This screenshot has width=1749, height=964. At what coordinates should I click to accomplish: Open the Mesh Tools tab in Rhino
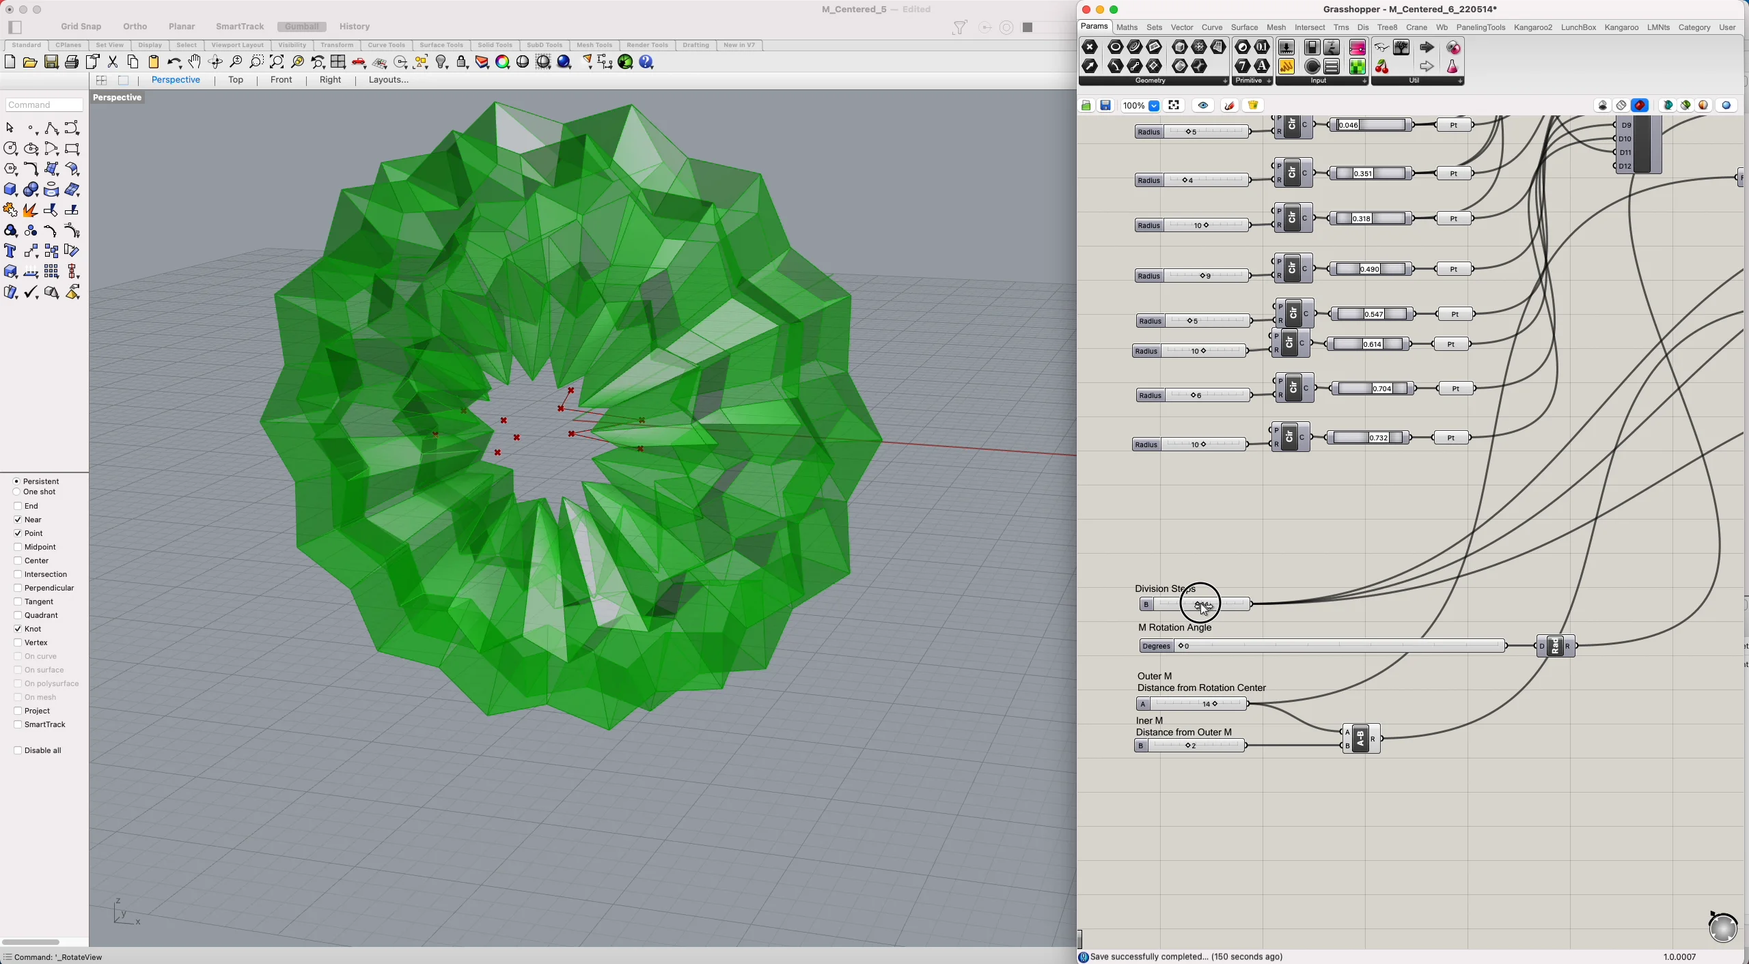pos(594,45)
